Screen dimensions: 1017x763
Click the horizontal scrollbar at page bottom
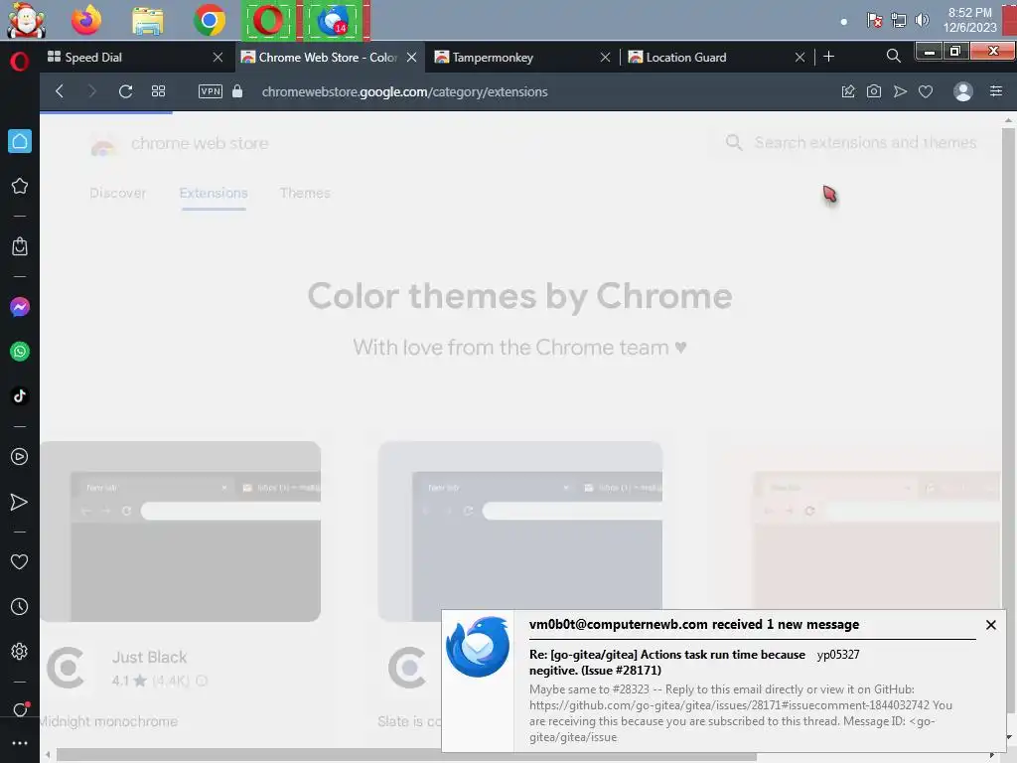point(406,756)
